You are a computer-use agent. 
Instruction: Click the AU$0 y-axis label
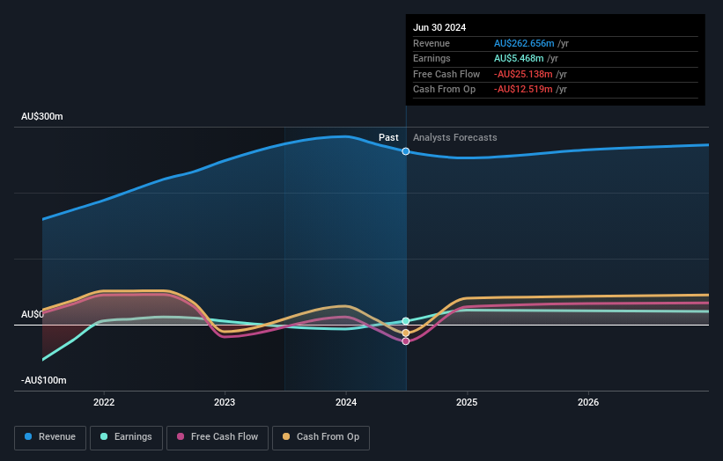[33, 315]
